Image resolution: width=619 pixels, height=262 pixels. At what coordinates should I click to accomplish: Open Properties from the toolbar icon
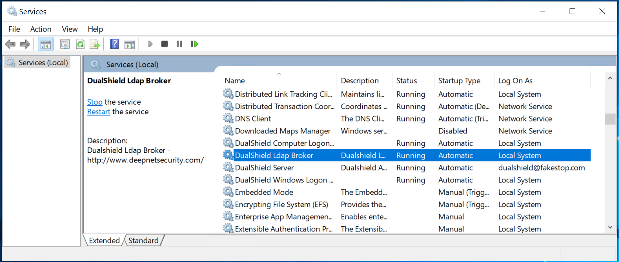coord(65,44)
